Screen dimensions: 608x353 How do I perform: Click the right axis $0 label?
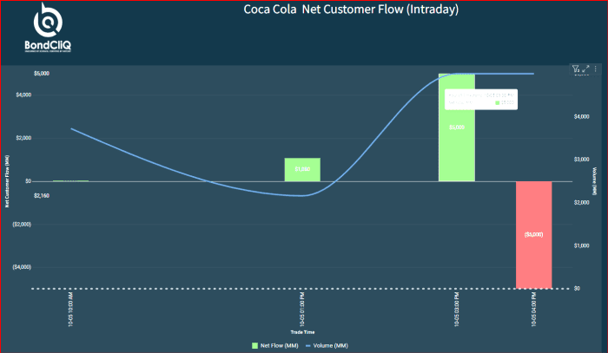tap(577, 288)
